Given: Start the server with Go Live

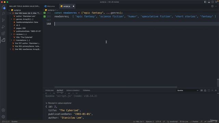Looking at the screenshot, I should [x=184, y=122].
